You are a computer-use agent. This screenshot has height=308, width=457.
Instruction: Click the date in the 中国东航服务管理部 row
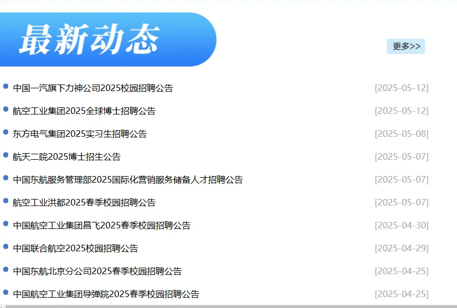402,179
